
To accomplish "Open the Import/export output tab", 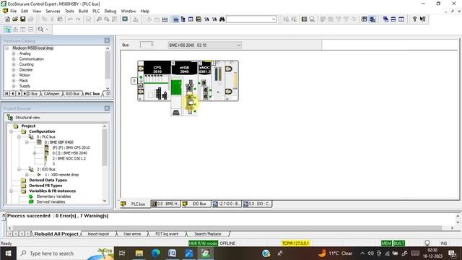I will click(x=98, y=234).
